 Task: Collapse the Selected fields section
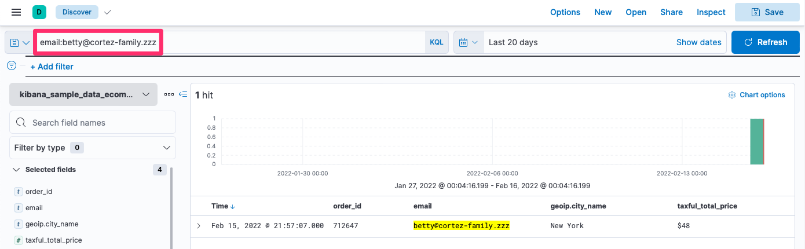tap(16, 170)
